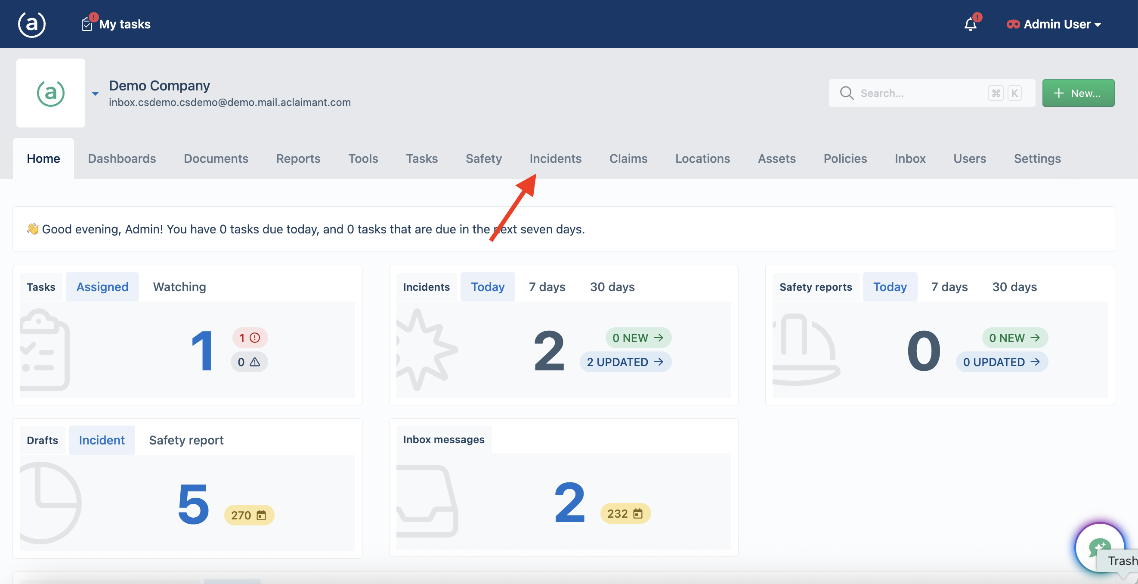This screenshot has width=1138, height=584.
Task: Open the Inbox navigation tab
Action: point(910,158)
